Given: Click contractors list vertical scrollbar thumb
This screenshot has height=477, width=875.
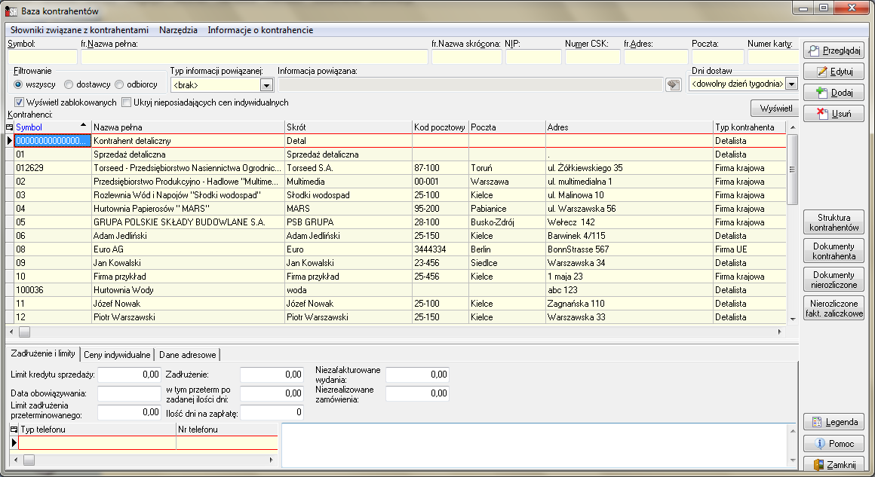Looking at the screenshot, I should click(793, 170).
